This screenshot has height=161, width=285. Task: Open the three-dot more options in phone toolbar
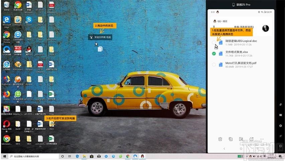[x=262, y=139]
